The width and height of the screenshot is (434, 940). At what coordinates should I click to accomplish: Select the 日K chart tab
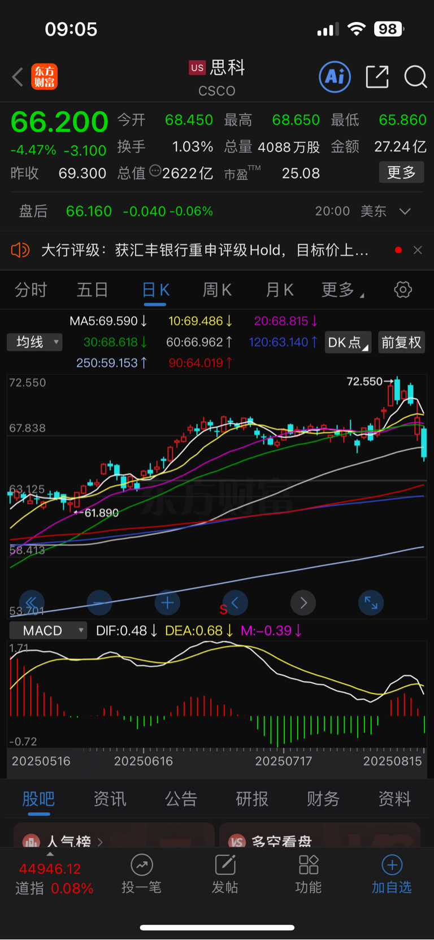155,290
